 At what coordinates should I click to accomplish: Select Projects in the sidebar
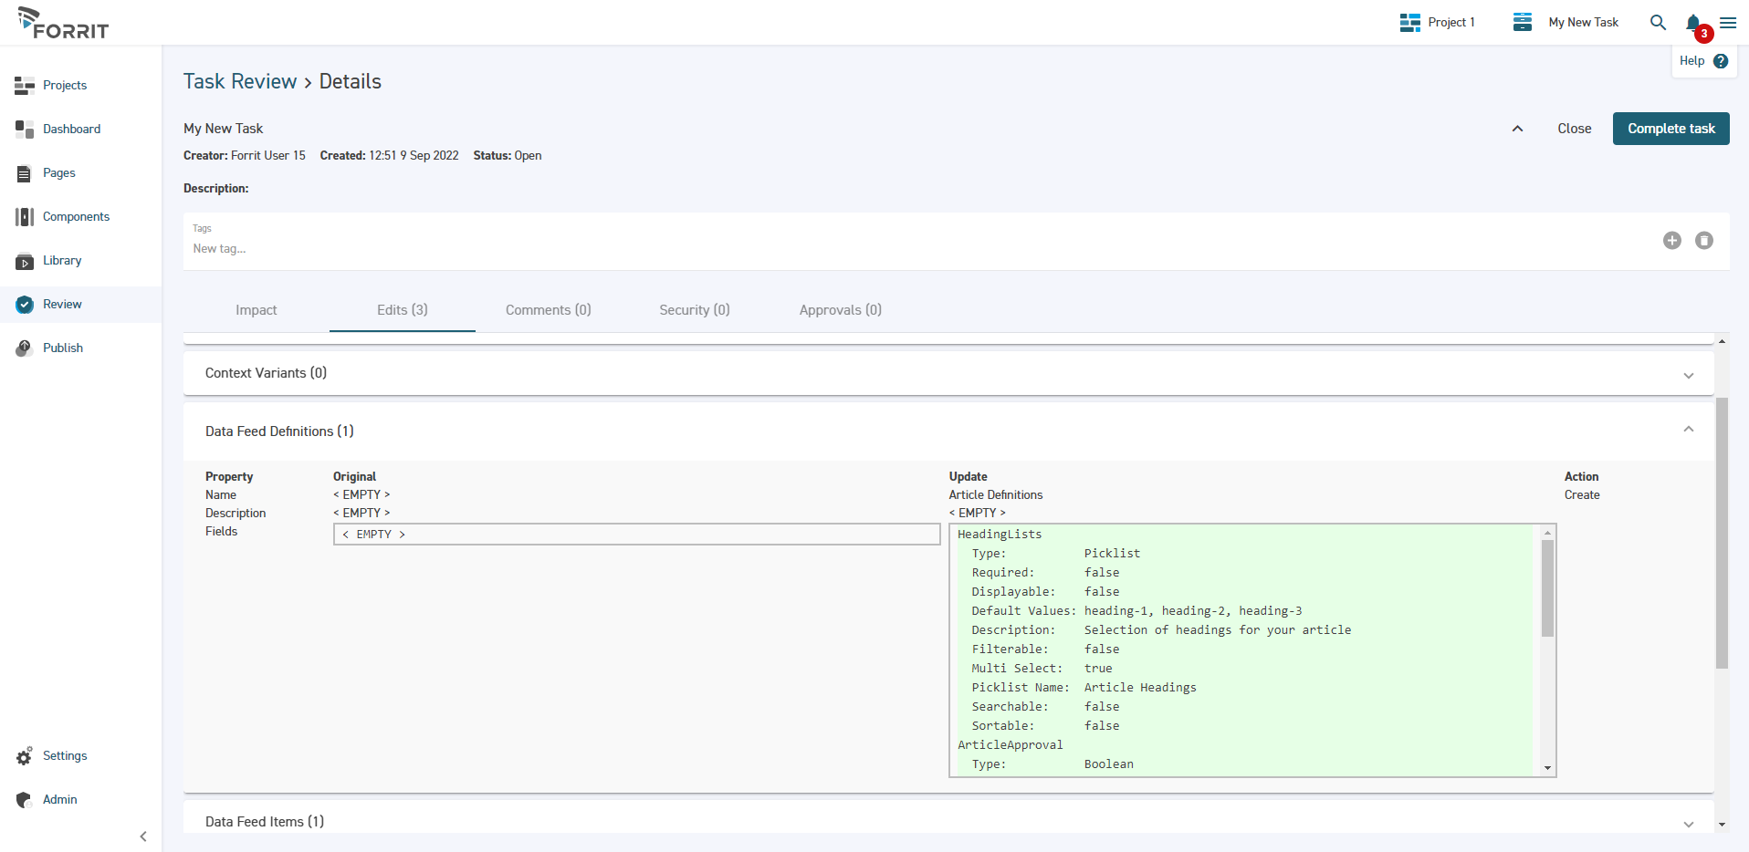(64, 85)
